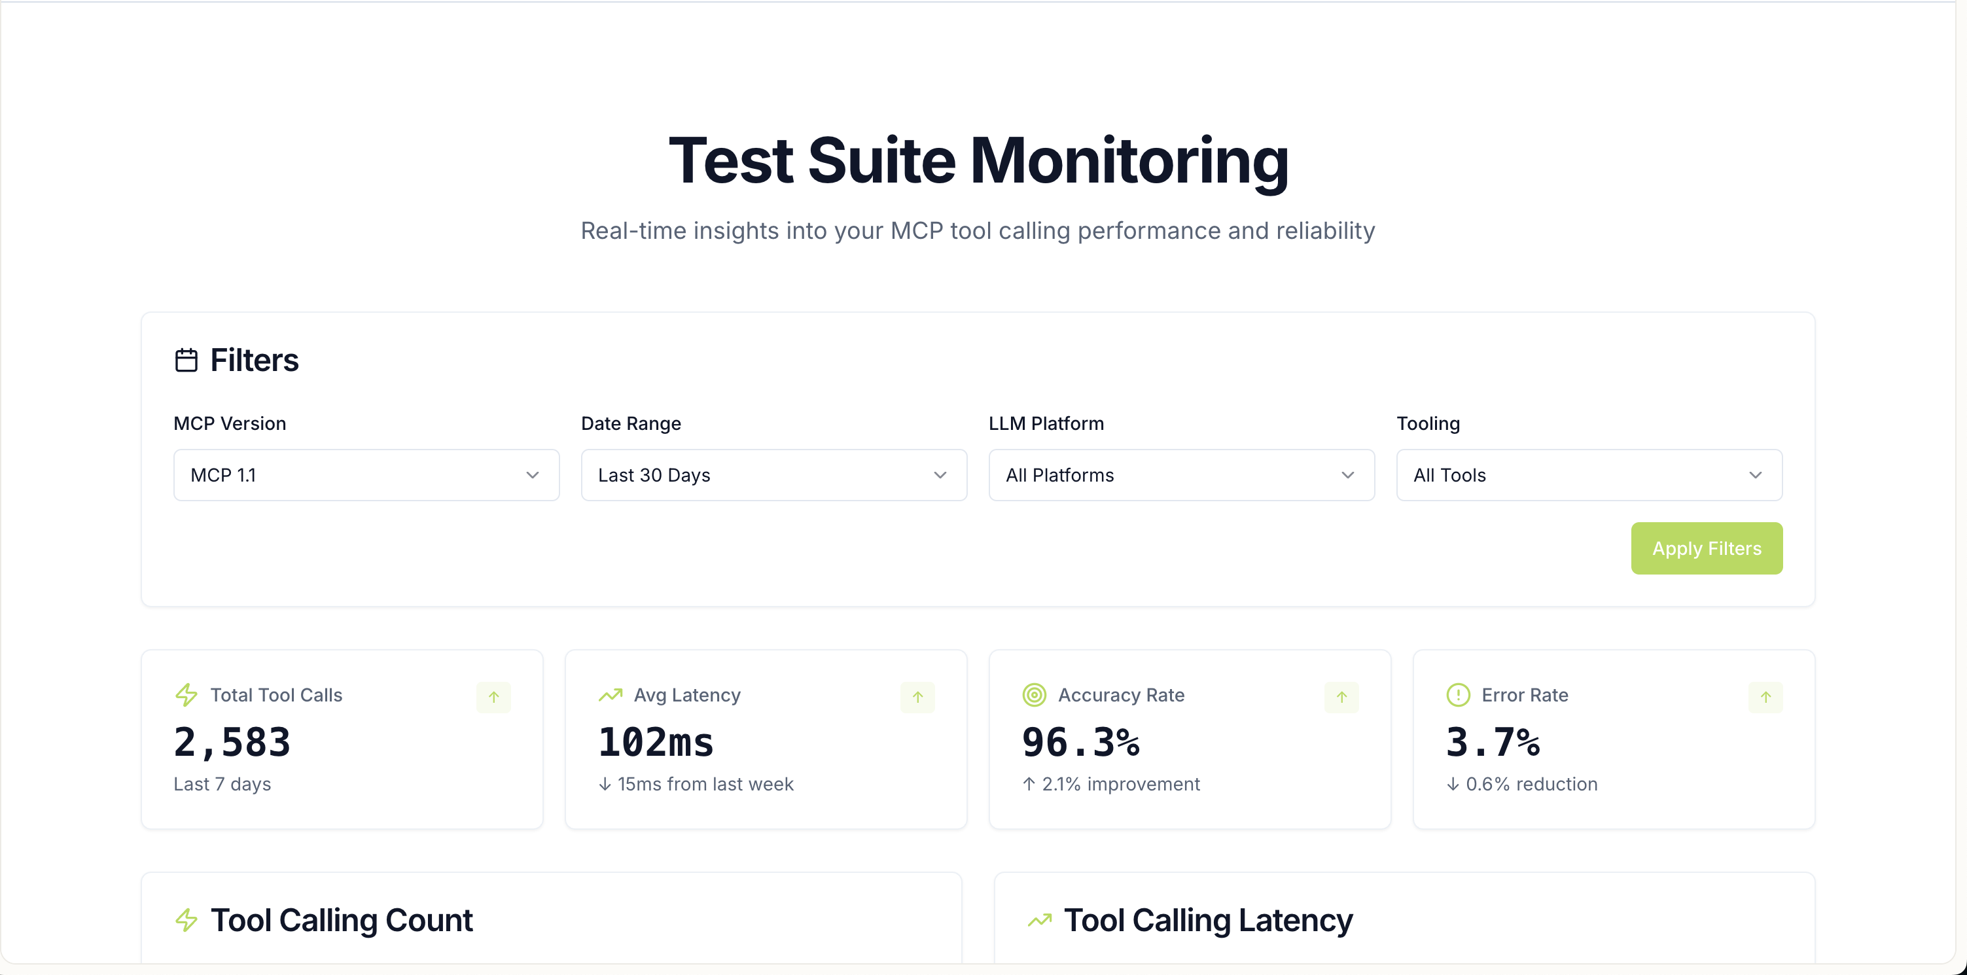Image resolution: width=1967 pixels, height=975 pixels.
Task: Click the alert circle icon beside Error Rate
Action: coord(1458,695)
